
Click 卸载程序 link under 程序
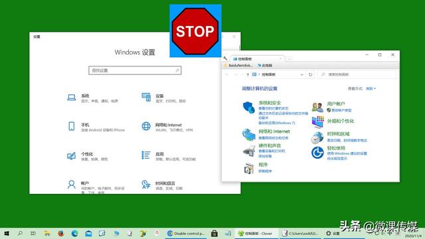point(265,171)
